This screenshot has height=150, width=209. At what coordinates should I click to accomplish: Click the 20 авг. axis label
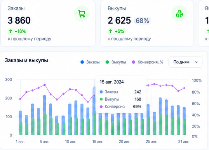click(124, 141)
